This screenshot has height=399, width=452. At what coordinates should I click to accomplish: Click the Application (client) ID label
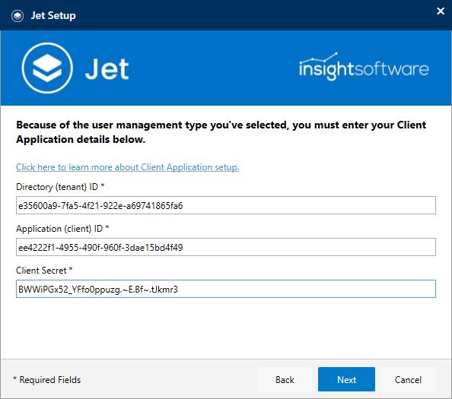(x=62, y=229)
